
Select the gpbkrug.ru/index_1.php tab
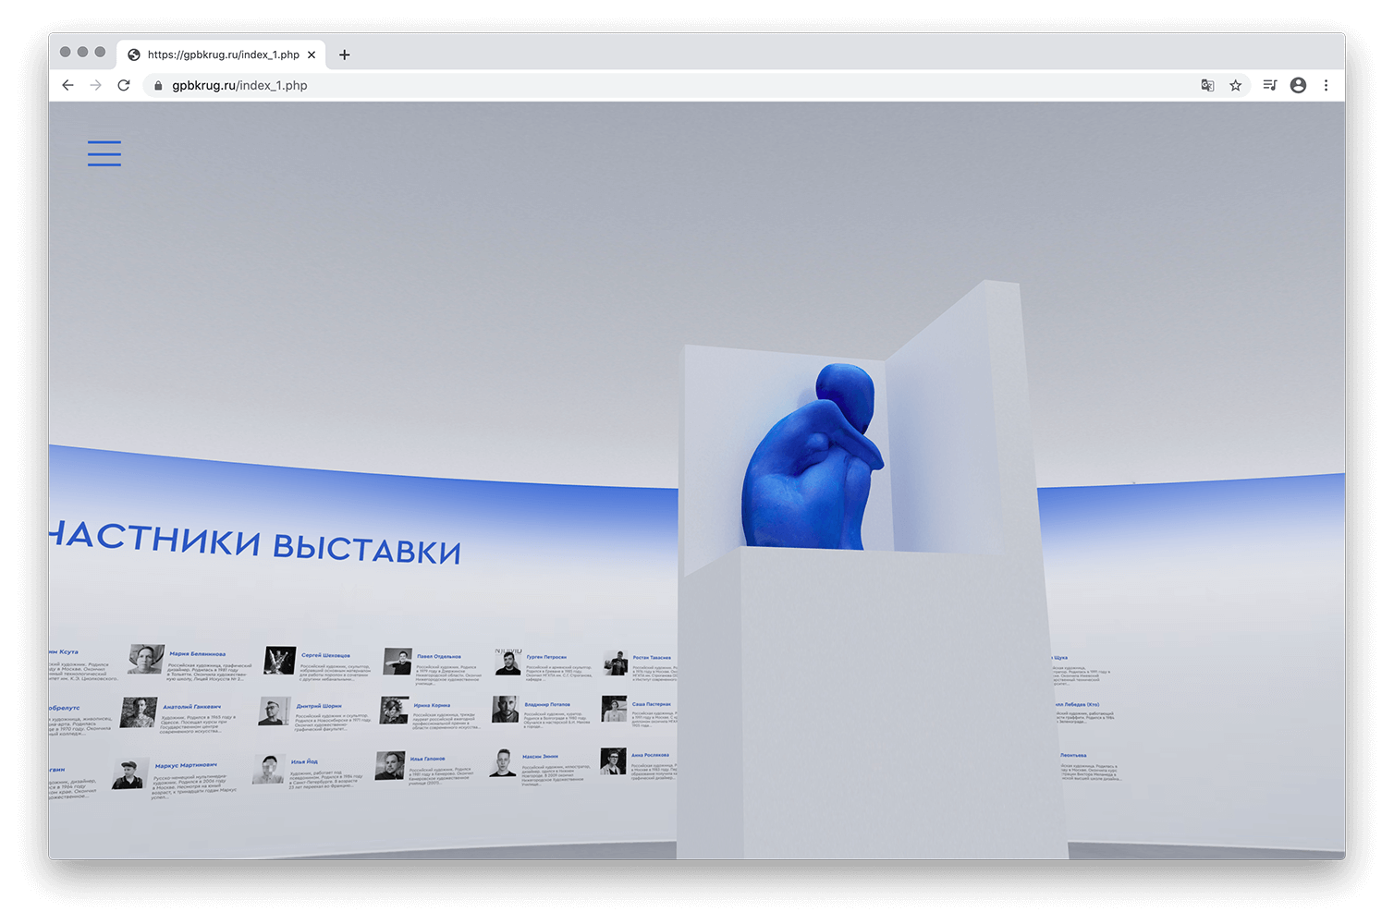tap(222, 55)
